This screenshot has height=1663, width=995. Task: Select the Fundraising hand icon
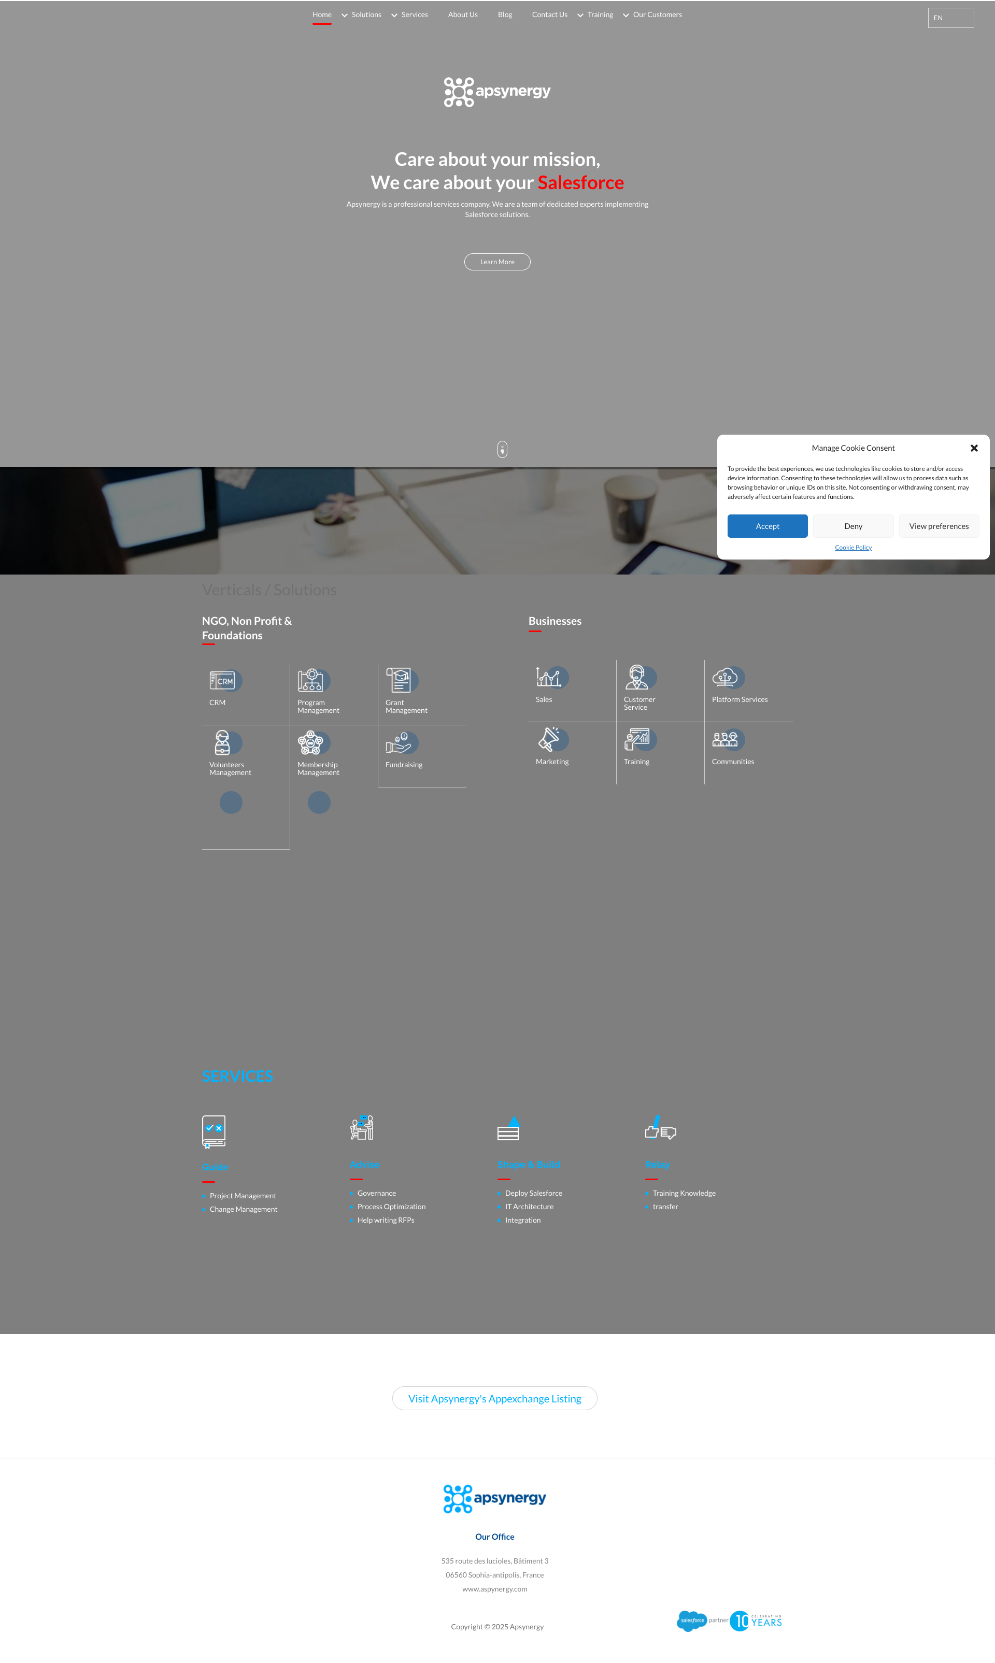tap(399, 743)
